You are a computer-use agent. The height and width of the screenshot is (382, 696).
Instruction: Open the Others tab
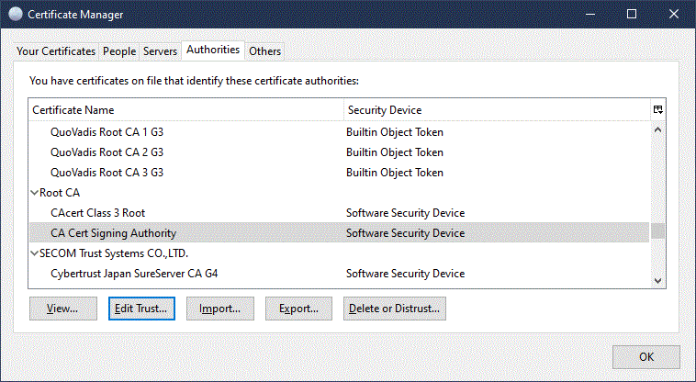point(264,51)
